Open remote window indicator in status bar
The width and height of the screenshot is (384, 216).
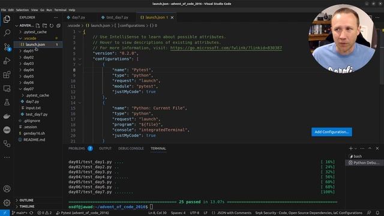tap(5, 213)
